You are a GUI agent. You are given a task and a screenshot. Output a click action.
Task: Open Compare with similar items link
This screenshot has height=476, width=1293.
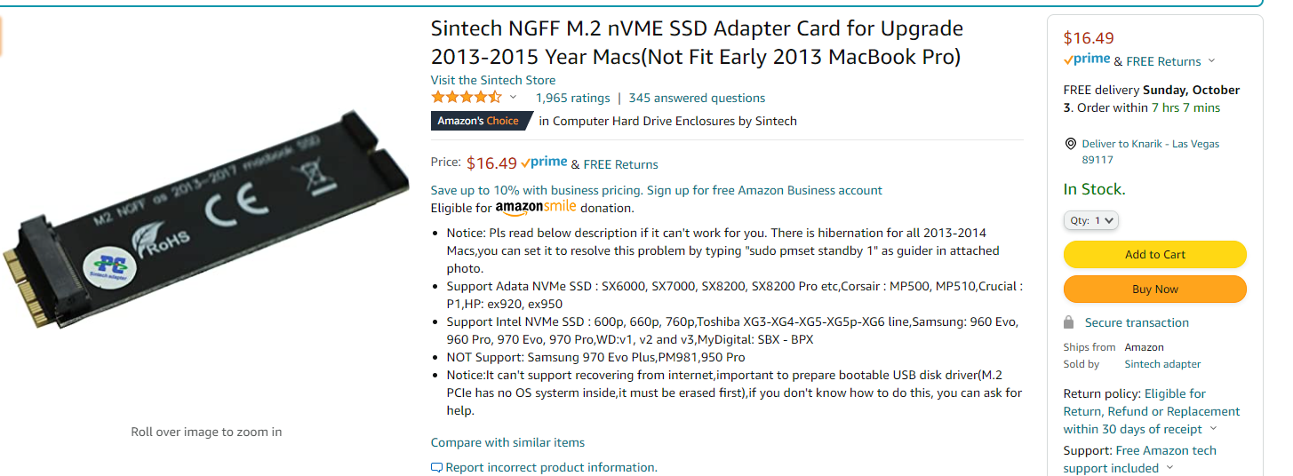tap(507, 442)
